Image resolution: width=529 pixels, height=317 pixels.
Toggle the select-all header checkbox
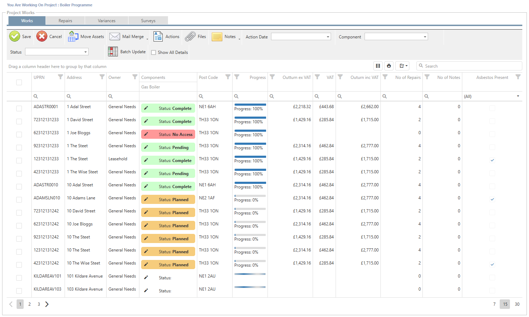click(x=19, y=82)
